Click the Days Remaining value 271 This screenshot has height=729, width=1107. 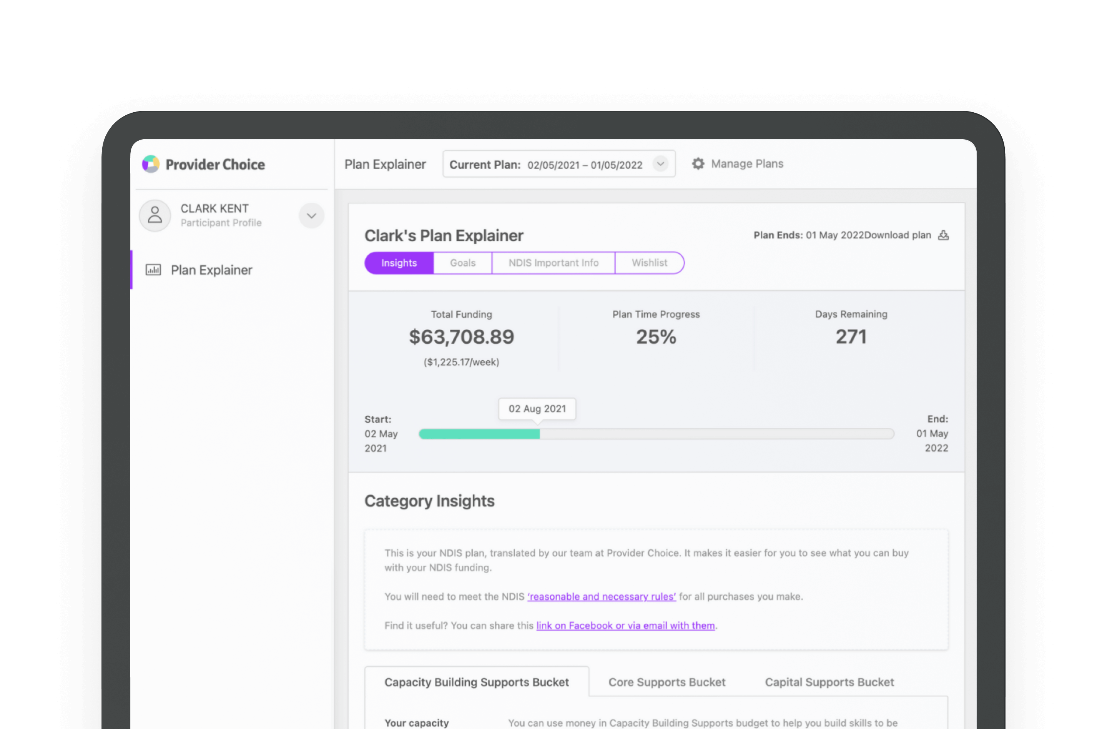point(851,337)
